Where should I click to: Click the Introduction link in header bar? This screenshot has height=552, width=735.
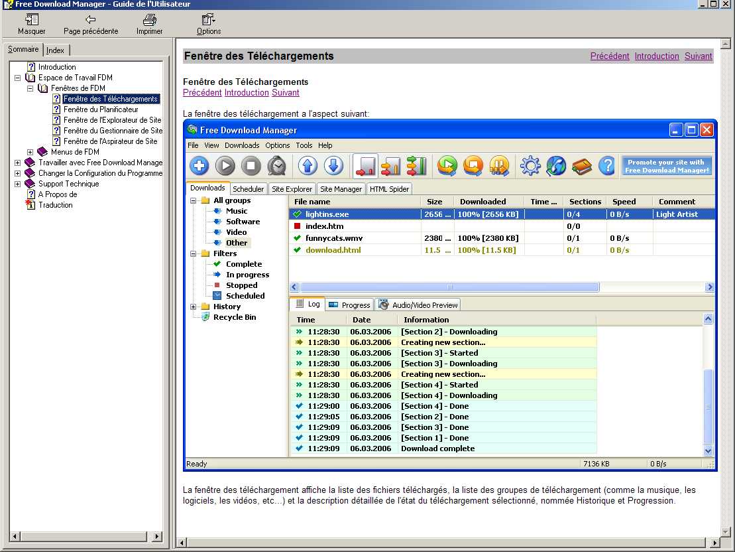coord(657,56)
